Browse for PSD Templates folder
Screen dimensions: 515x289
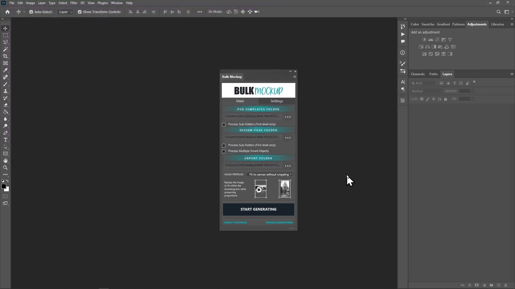[x=288, y=117]
